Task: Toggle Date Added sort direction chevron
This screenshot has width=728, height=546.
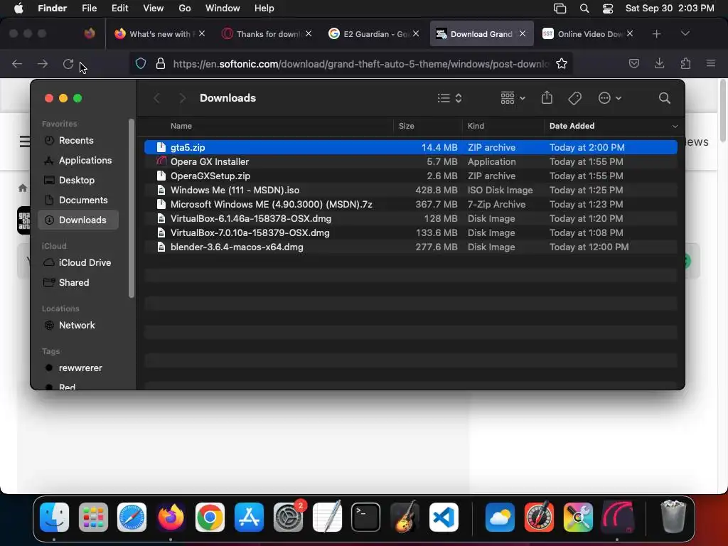Action: pos(675,127)
